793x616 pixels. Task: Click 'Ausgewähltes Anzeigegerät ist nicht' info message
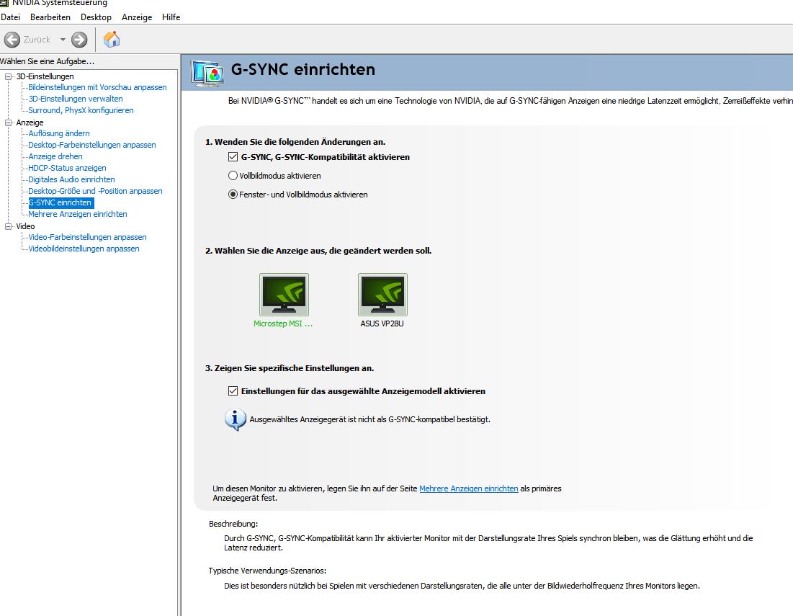pos(369,419)
